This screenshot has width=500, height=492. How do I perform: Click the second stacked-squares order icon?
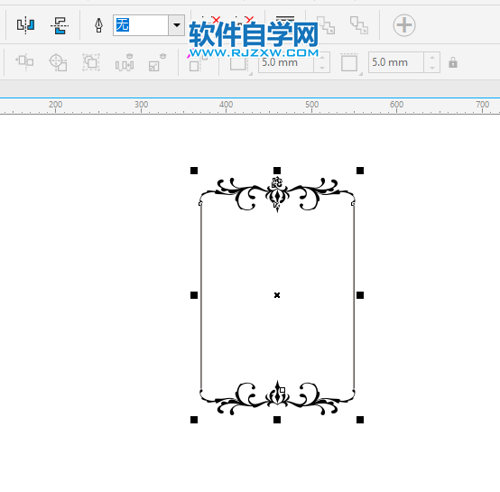pos(359,25)
